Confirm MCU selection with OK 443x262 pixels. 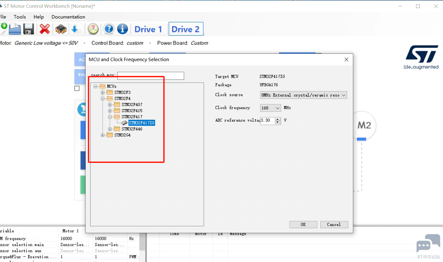[x=303, y=224]
